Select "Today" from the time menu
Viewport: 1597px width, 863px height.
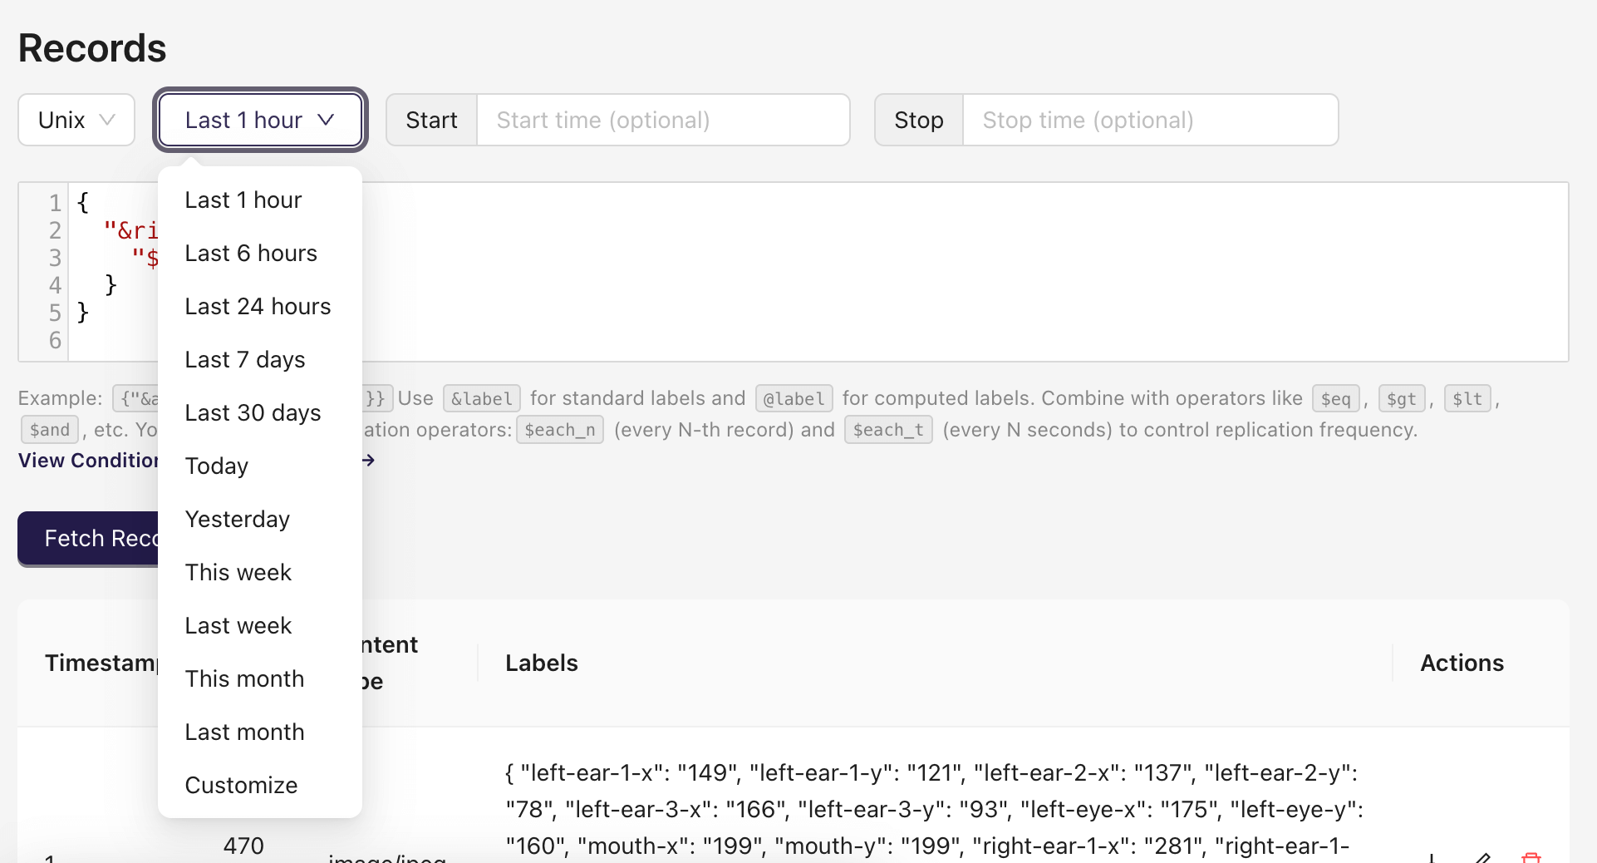click(x=216, y=466)
